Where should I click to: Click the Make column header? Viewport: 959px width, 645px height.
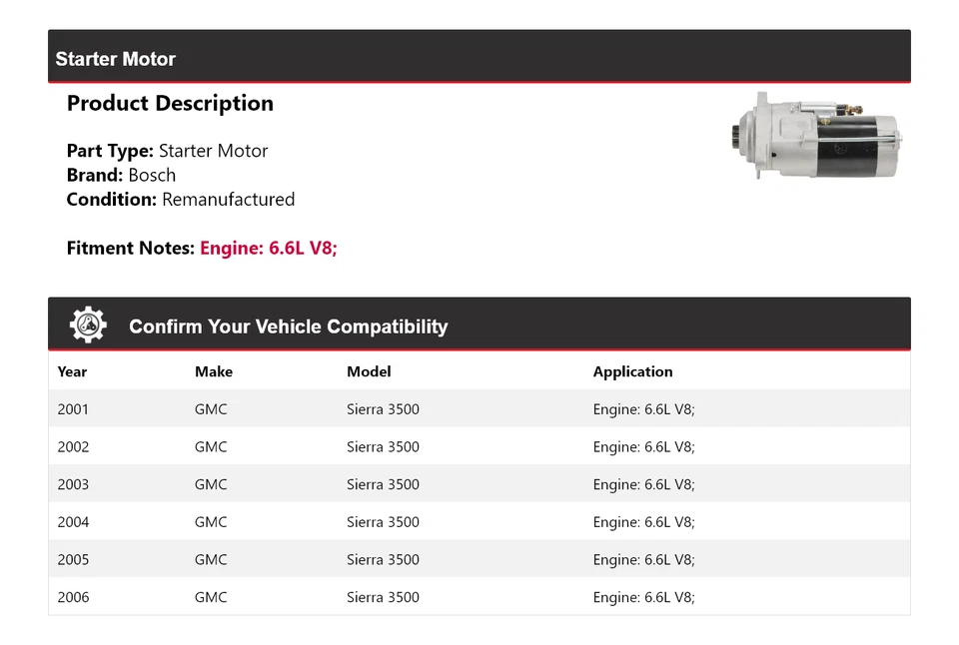214,371
